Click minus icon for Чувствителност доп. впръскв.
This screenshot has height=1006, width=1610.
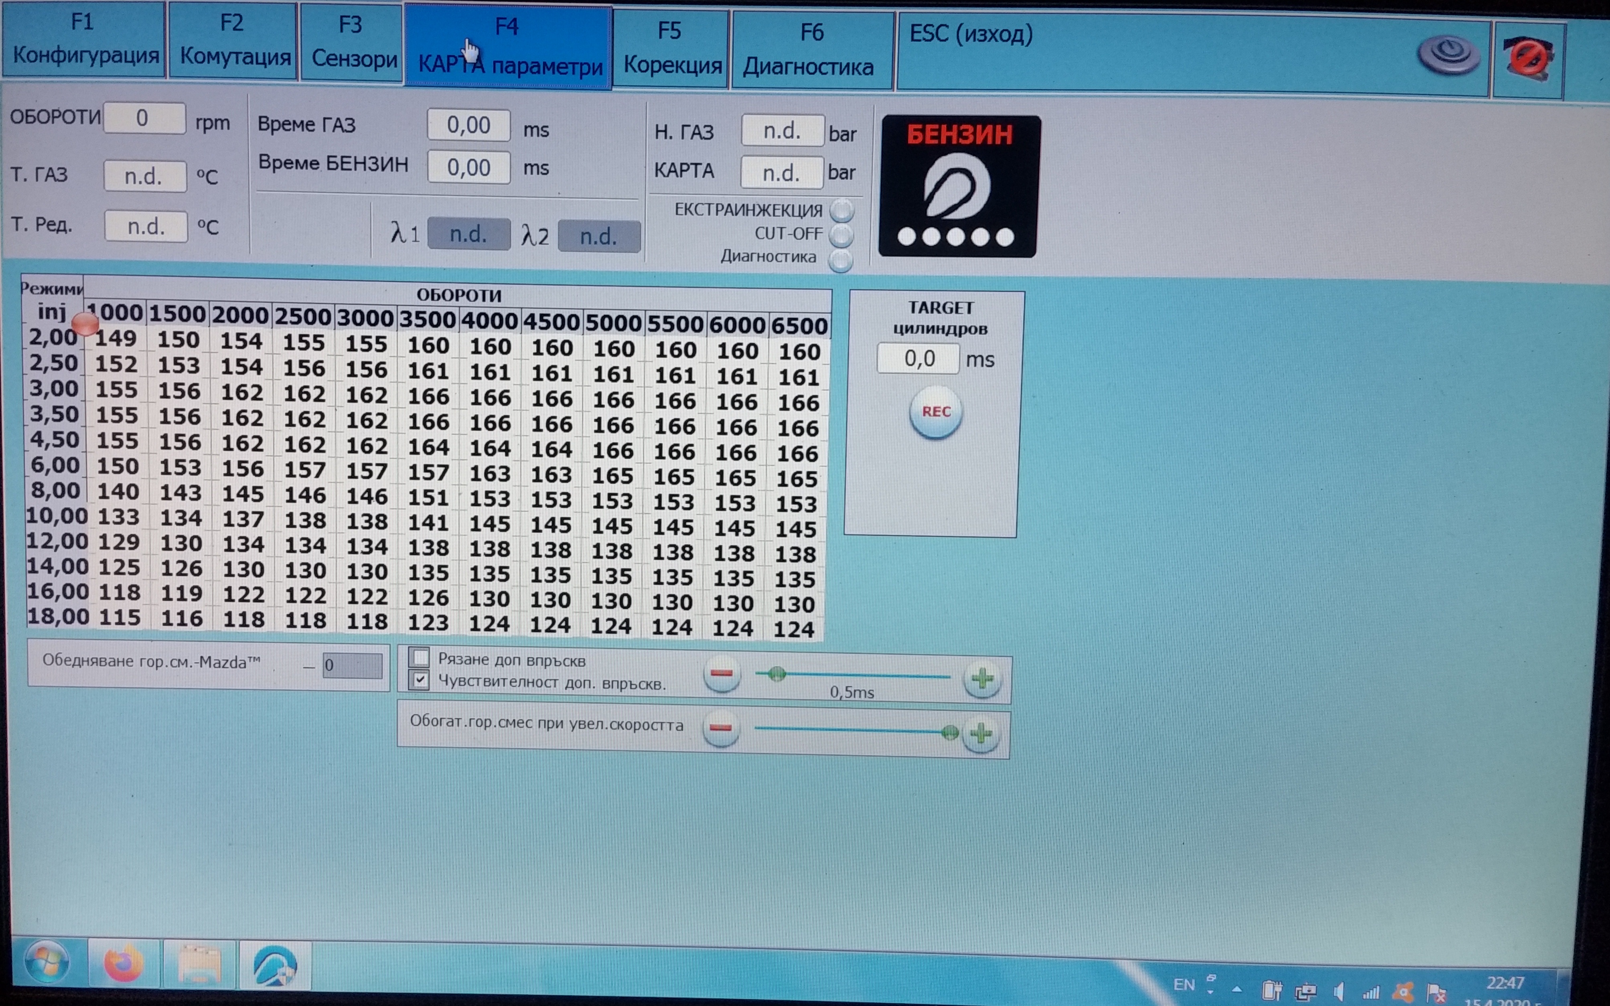721,675
